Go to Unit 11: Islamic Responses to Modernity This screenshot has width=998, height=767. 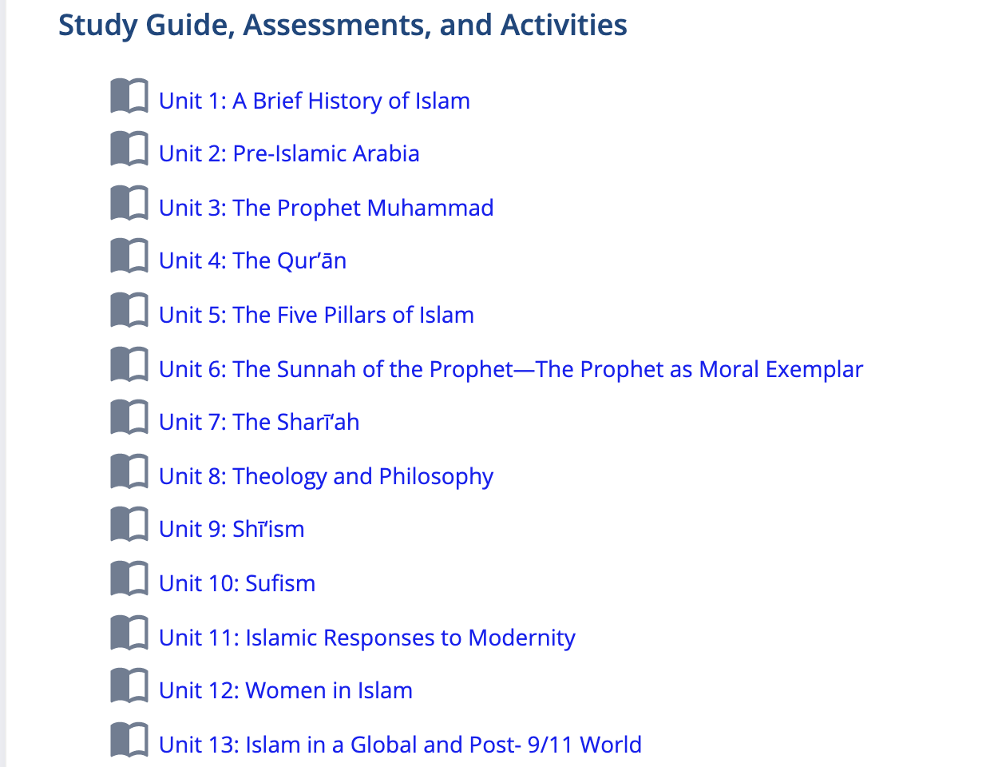(366, 638)
